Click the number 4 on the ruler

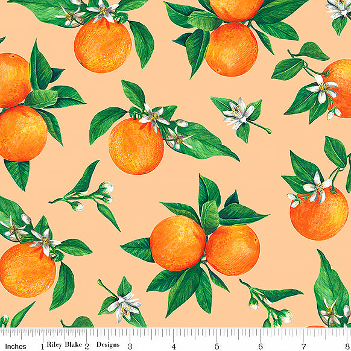(174, 346)
